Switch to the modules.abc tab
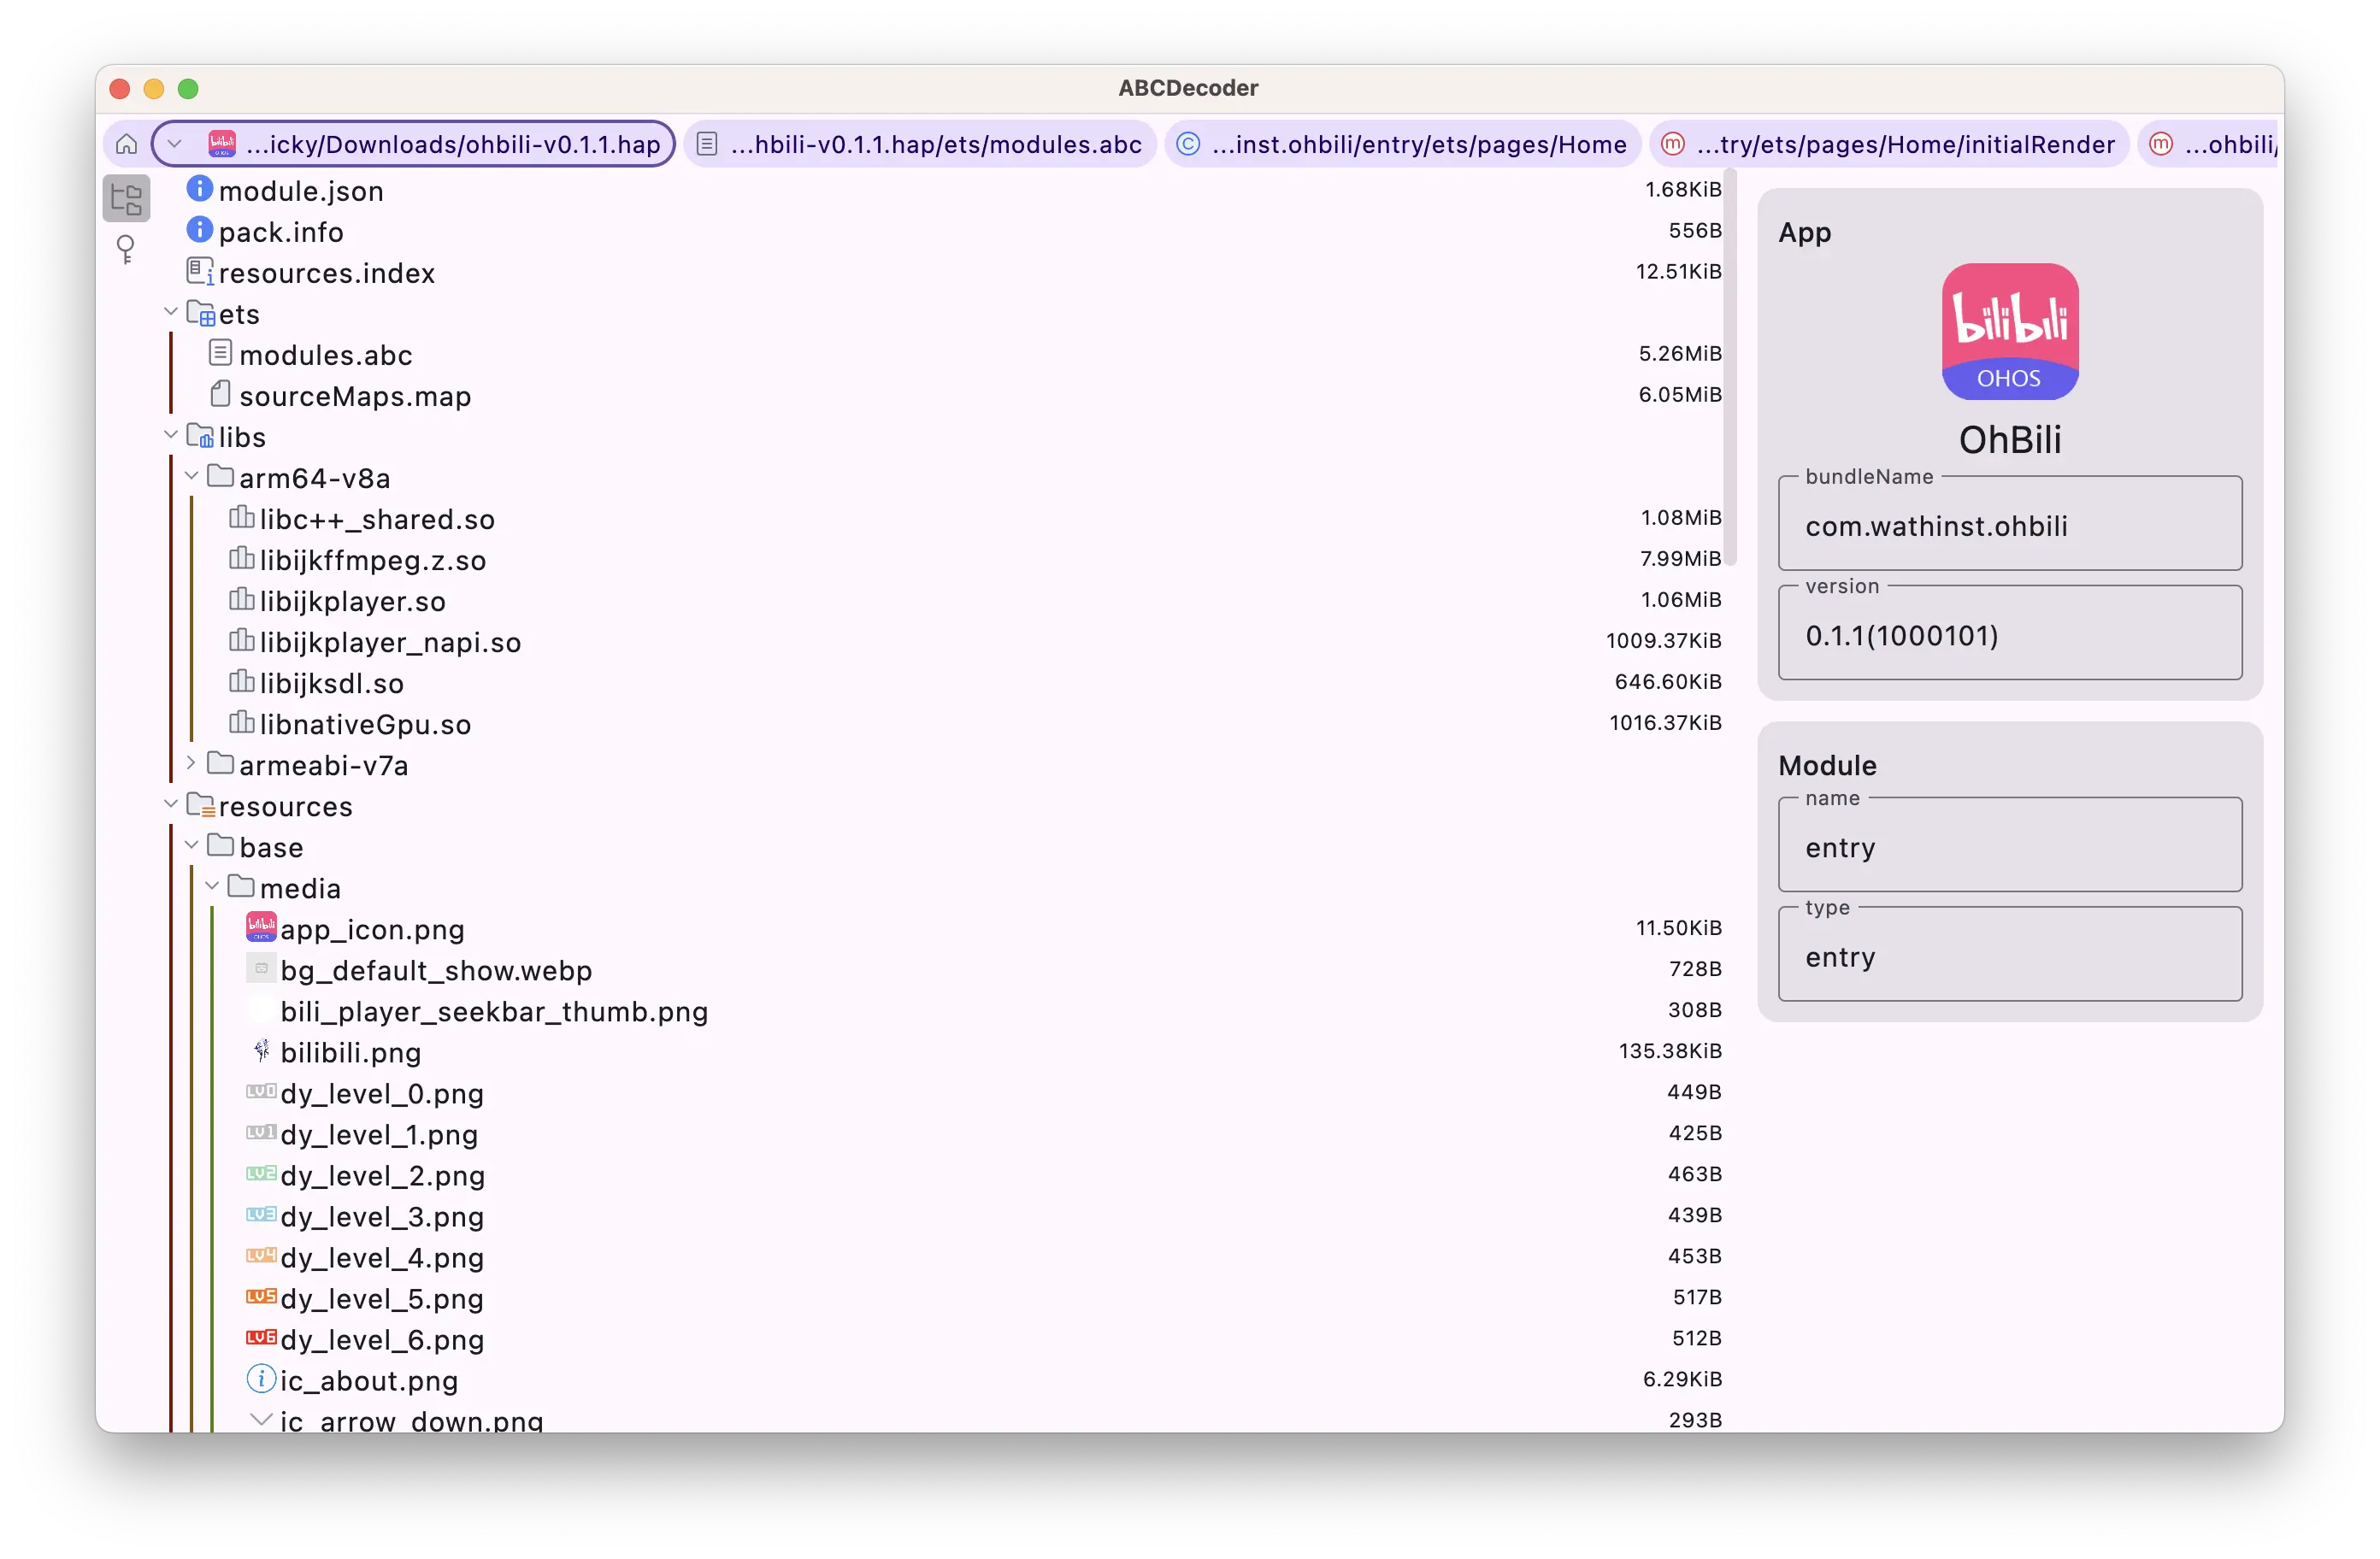Image resolution: width=2380 pixels, height=1559 pixels. pyautogui.click(x=920, y=144)
